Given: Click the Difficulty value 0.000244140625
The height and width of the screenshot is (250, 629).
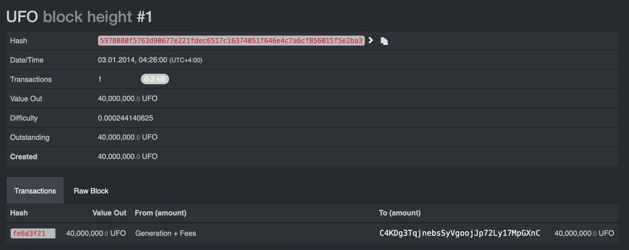Looking at the screenshot, I should (125, 118).
